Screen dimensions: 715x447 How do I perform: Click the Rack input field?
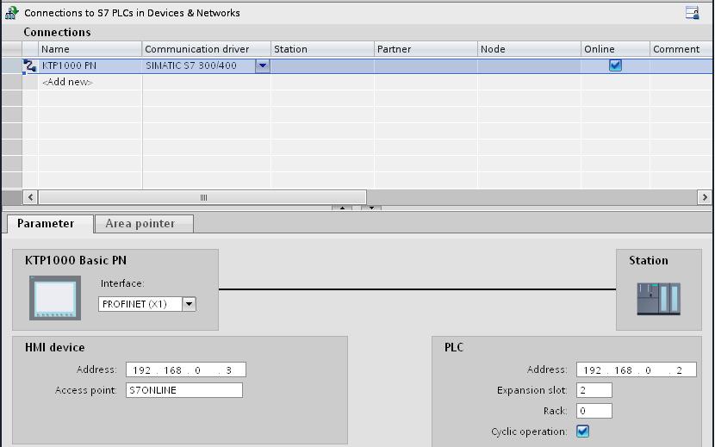click(x=594, y=411)
